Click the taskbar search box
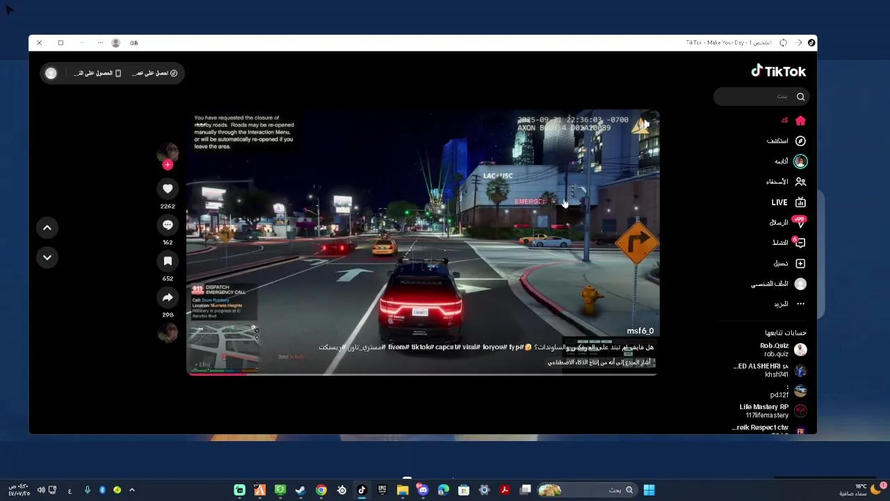The image size is (890, 501). [588, 490]
